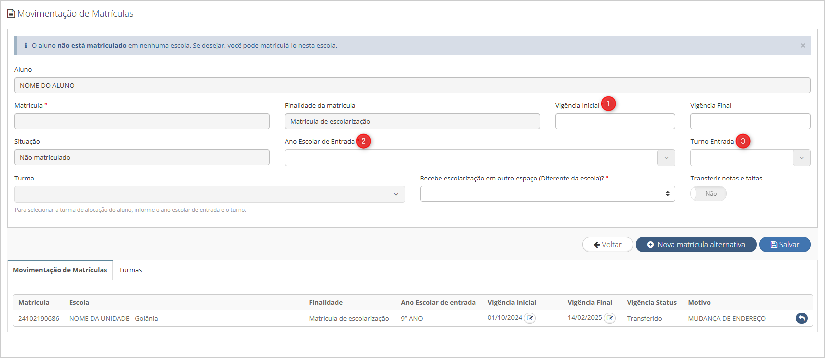Edit Vigência Inicial date 01/10/2024 pencil icon
The height and width of the screenshot is (358, 825).
(530, 318)
